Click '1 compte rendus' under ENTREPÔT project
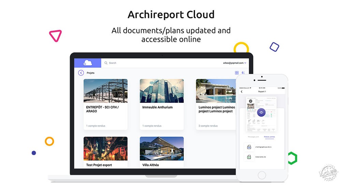Viewport: 341px width, 185px height. coord(95,126)
